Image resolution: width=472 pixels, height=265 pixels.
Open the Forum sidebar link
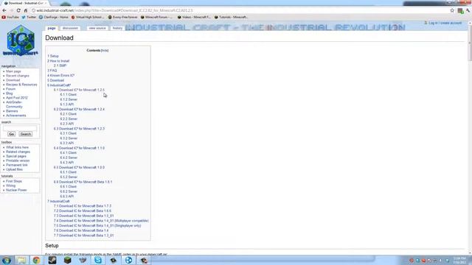[x=10, y=89]
